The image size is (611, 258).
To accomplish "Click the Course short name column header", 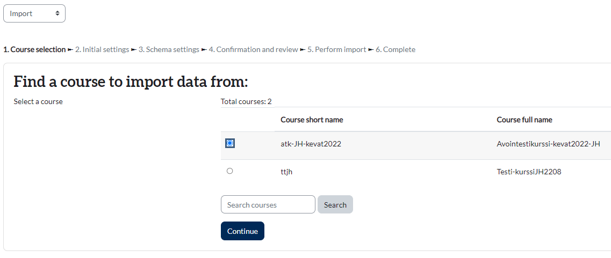I will coord(312,120).
